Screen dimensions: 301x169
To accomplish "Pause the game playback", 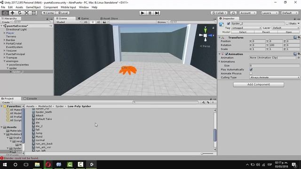I will click(150, 13).
